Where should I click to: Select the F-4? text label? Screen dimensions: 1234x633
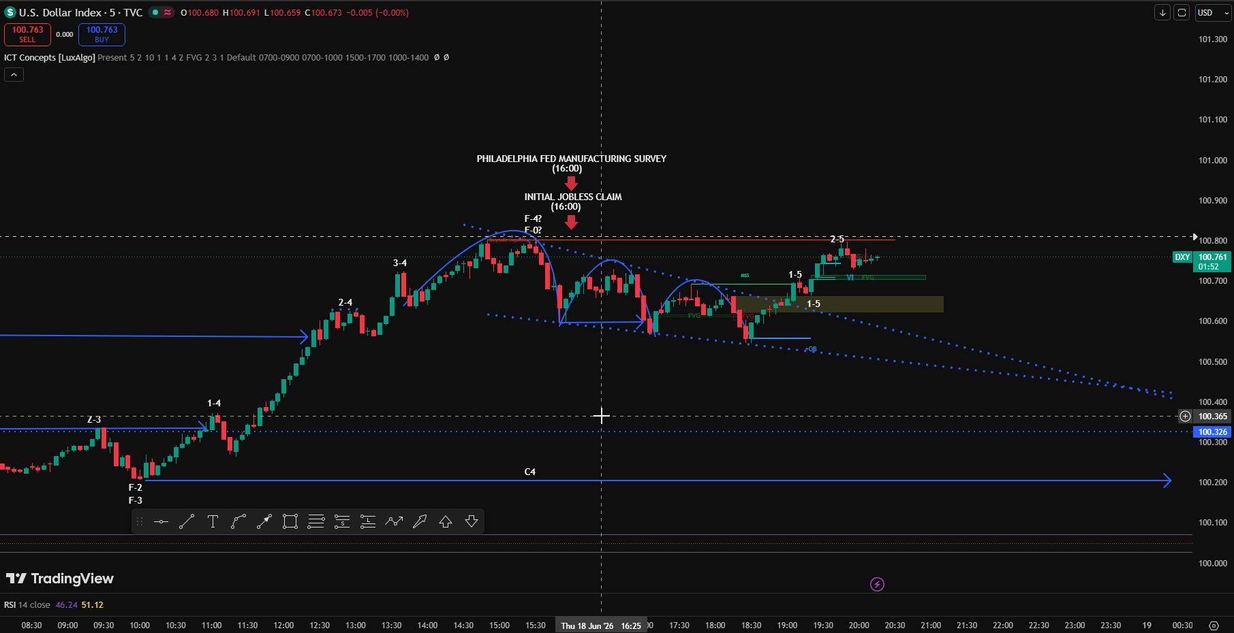tap(533, 219)
